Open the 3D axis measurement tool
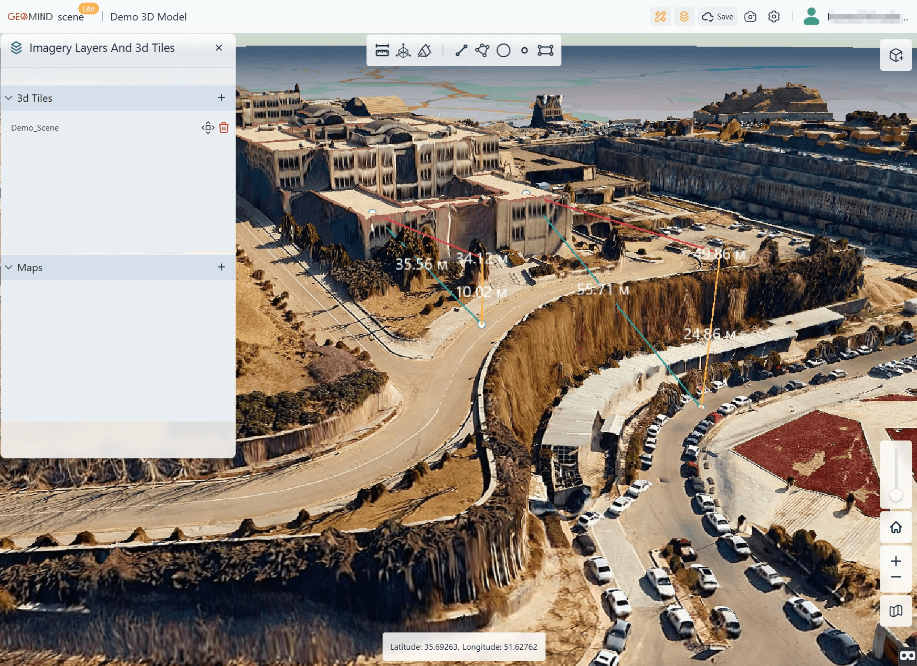This screenshot has width=917, height=666. coord(403,50)
